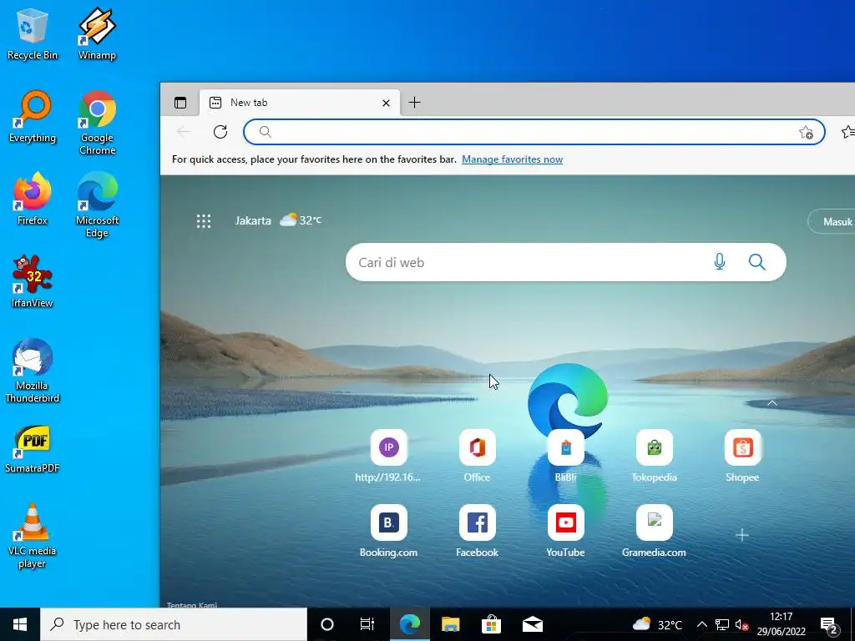This screenshot has height=641, width=855.
Task: Open the clock showing 12:17 29/06/2022
Action: point(781,624)
